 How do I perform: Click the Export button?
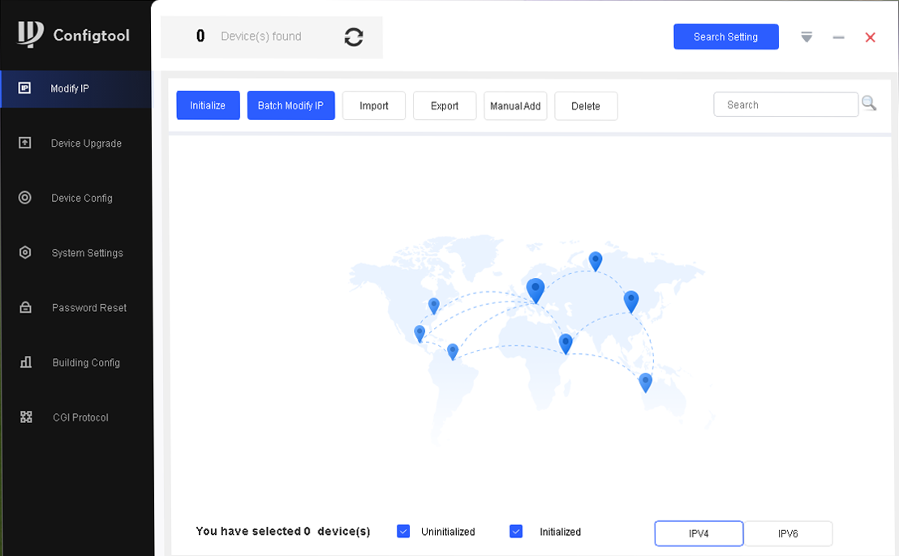pyautogui.click(x=445, y=106)
